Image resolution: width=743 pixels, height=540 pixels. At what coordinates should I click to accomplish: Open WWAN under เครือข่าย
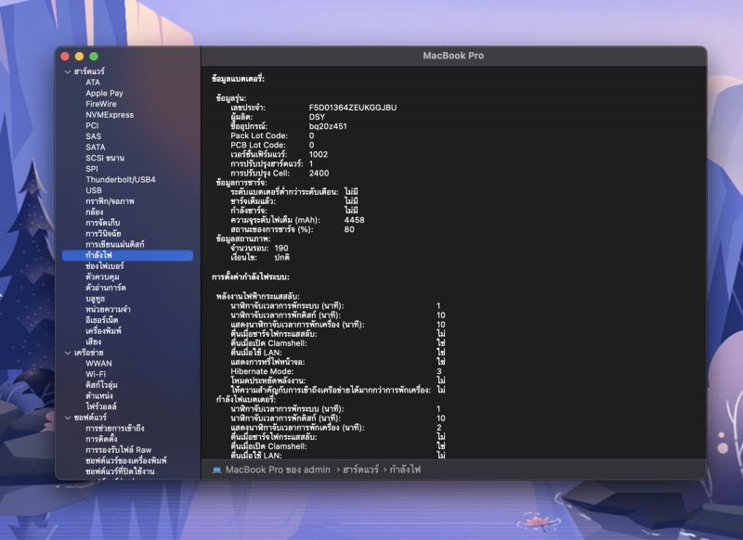(x=98, y=364)
